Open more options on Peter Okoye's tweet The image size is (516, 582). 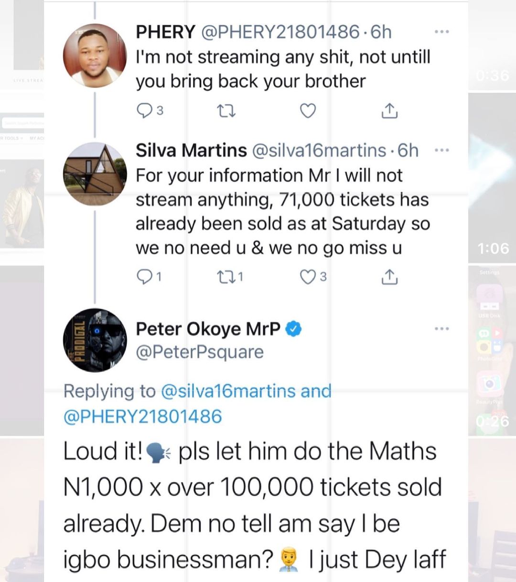[441, 329]
